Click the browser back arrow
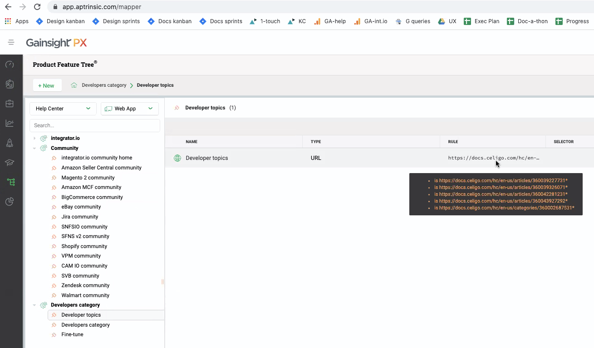Screen dimensions: 594x348 coord(8,7)
